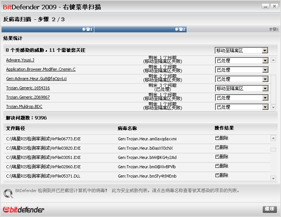Click file list scrollbar up arrow
This screenshot has height=217, width=281.
click(x=273, y=138)
